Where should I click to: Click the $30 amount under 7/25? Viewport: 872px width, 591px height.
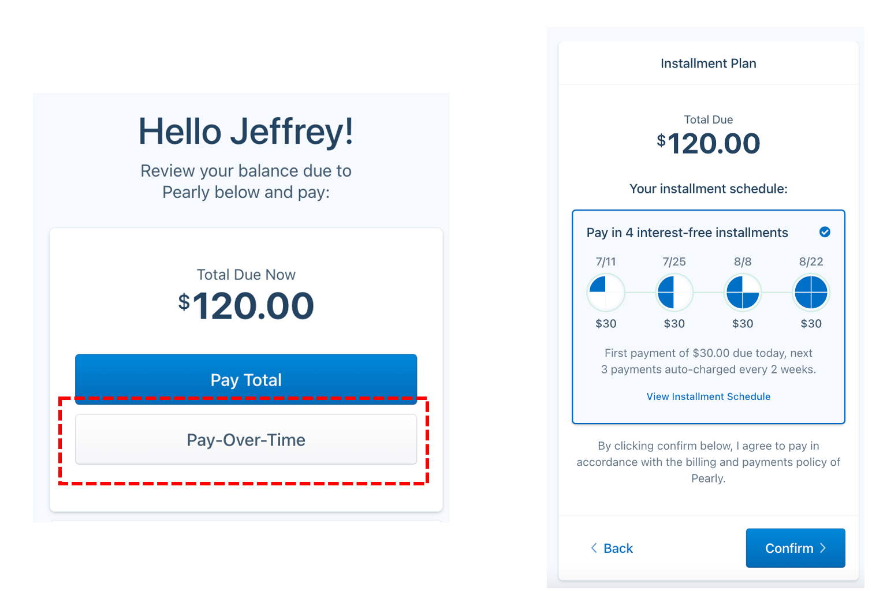[674, 324]
